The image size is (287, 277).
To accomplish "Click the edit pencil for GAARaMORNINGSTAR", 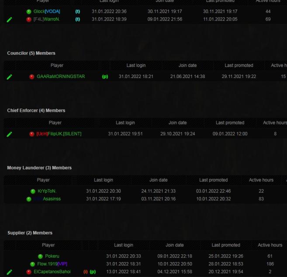I will (x=10, y=77).
